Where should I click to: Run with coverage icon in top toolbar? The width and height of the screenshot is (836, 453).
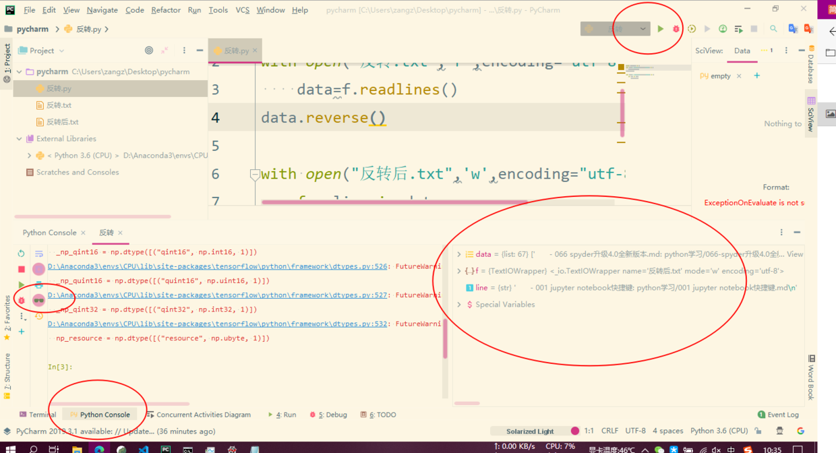(x=692, y=29)
